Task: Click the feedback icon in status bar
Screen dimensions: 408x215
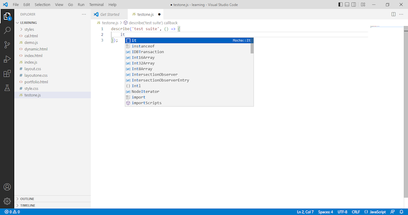Action: point(392,212)
